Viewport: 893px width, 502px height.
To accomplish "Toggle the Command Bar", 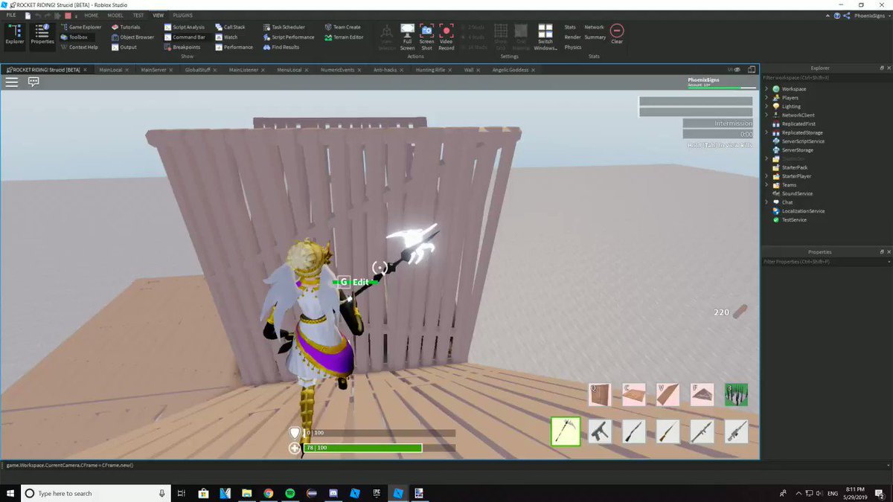I will click(x=185, y=36).
